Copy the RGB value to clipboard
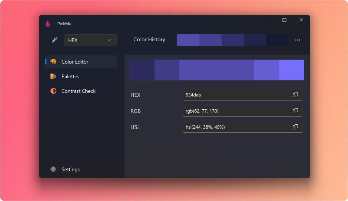The height and width of the screenshot is (201, 348). pyautogui.click(x=295, y=111)
